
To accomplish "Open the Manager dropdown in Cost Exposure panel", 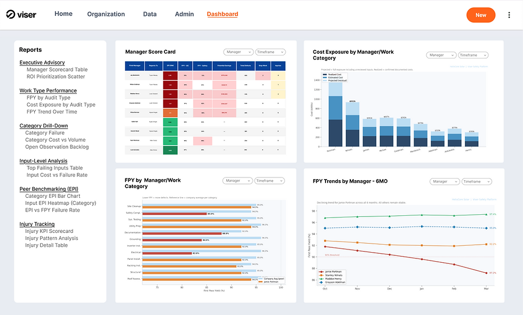I will coord(441,55).
